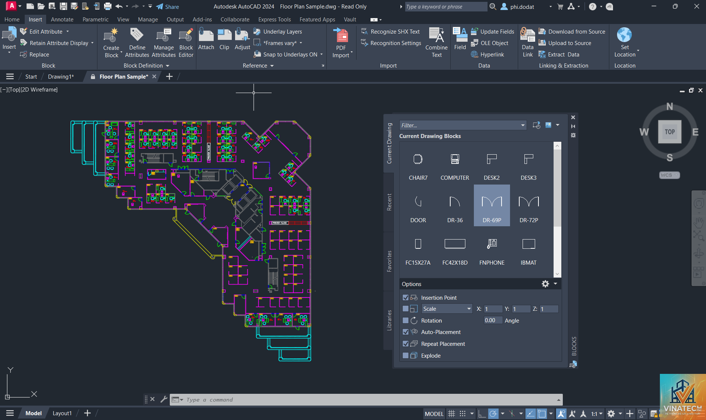Switch to the Home ribbon tab

(x=12, y=20)
